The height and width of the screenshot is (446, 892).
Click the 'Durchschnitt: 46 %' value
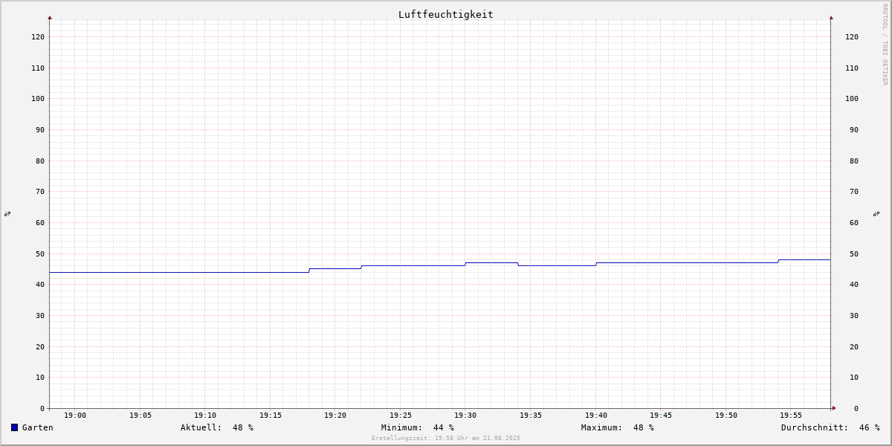pos(830,427)
